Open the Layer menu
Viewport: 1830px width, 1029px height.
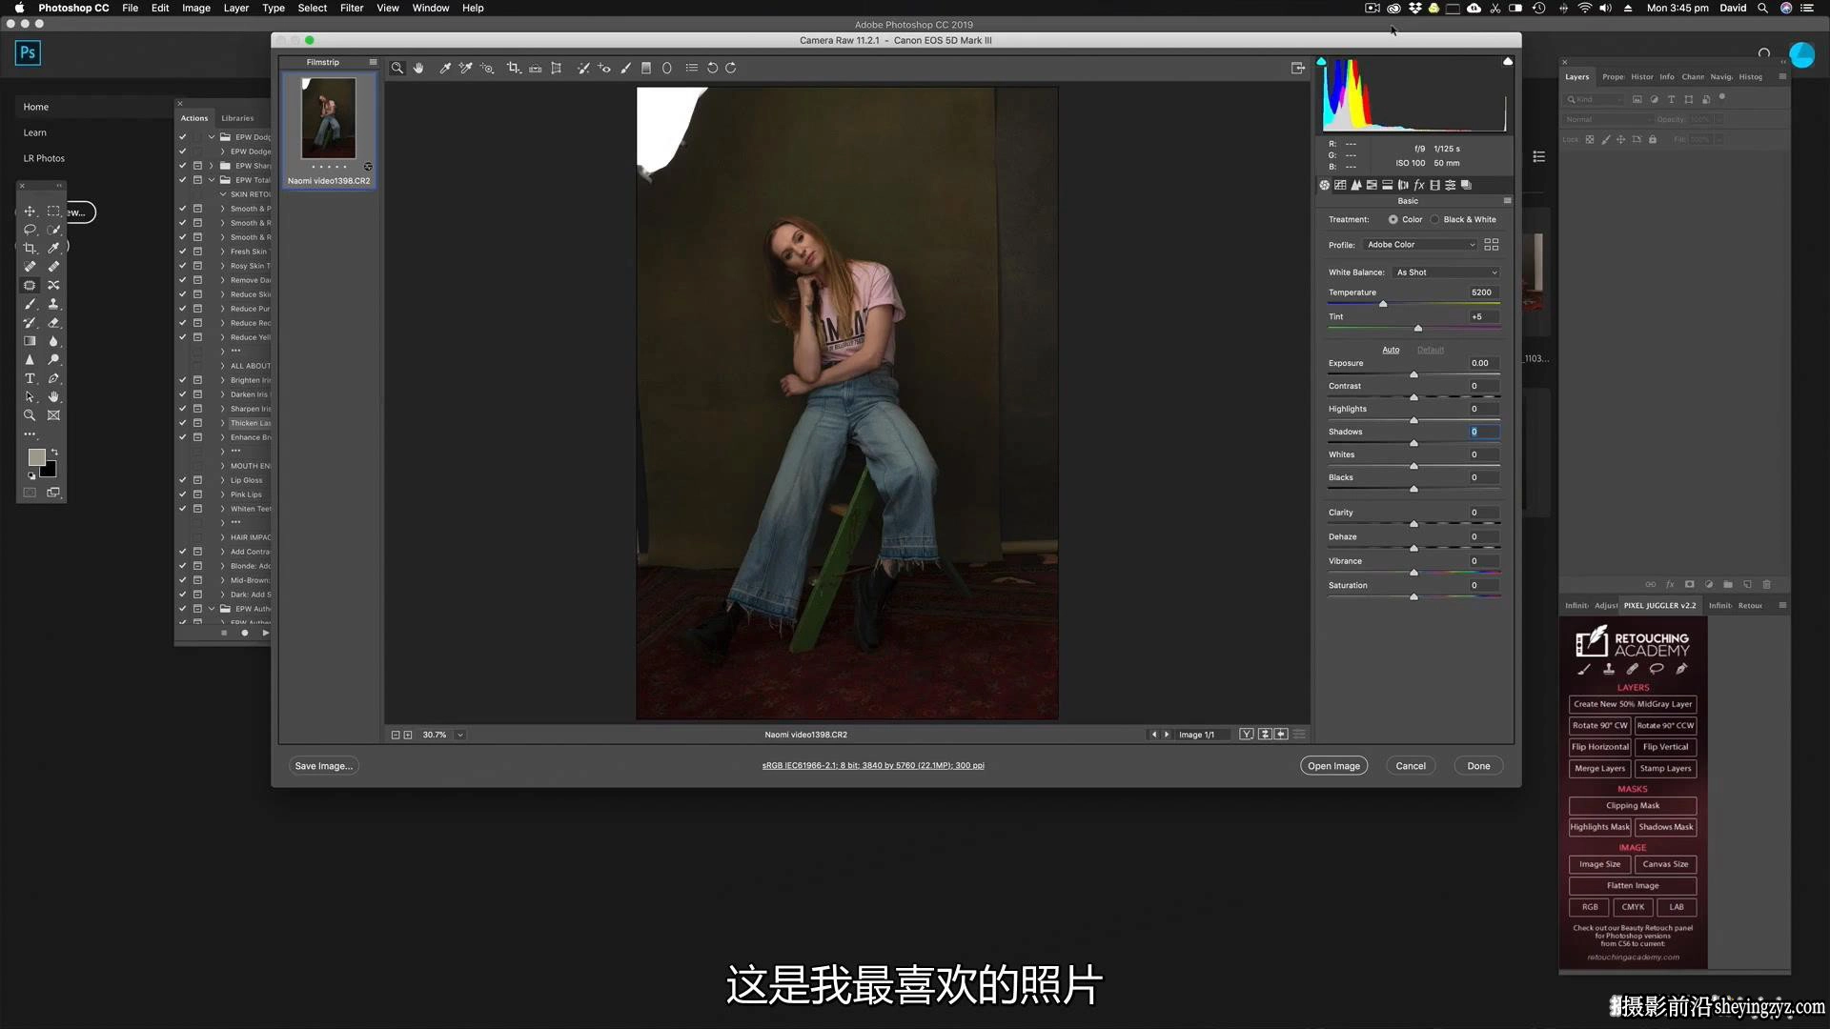point(235,8)
